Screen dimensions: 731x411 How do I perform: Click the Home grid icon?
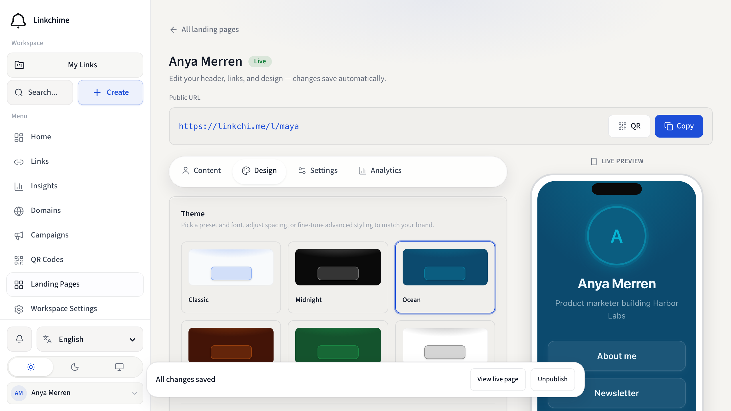tap(19, 137)
